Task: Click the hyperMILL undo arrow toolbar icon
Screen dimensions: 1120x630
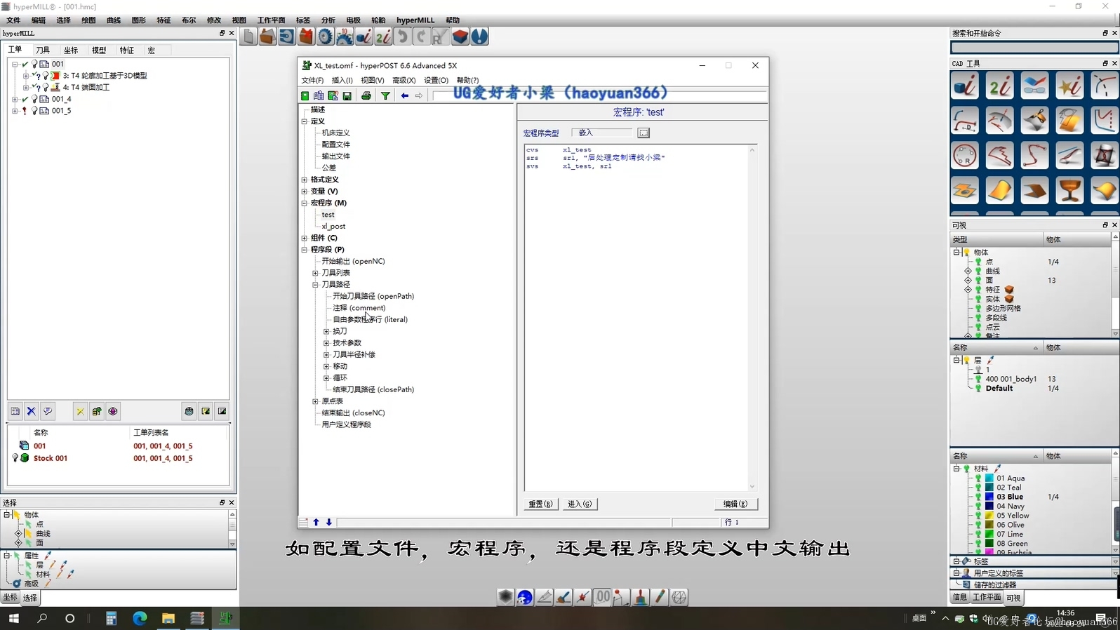Action: [x=402, y=36]
